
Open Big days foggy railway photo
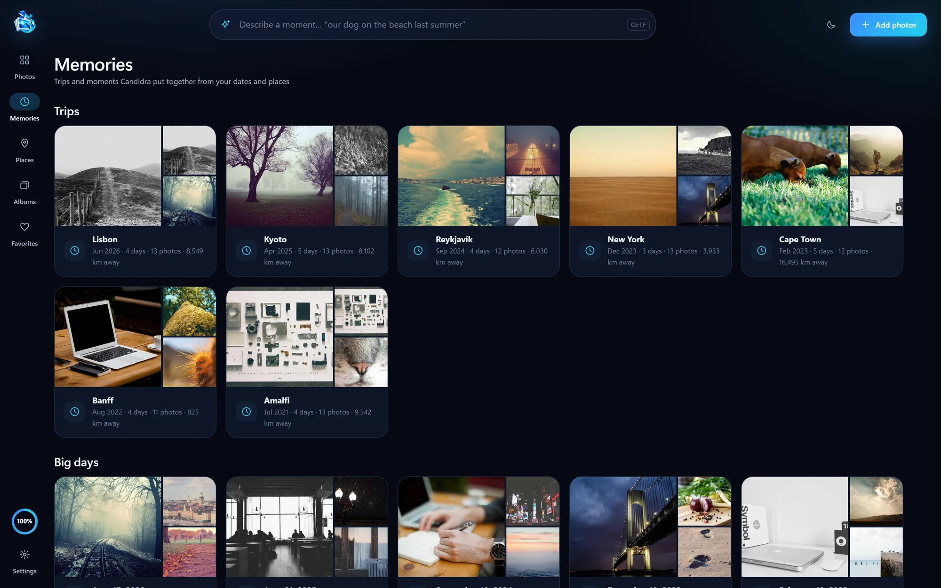[x=108, y=527]
